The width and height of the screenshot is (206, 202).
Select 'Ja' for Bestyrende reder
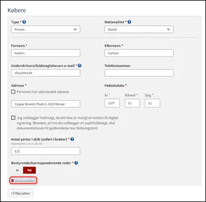coord(17,170)
